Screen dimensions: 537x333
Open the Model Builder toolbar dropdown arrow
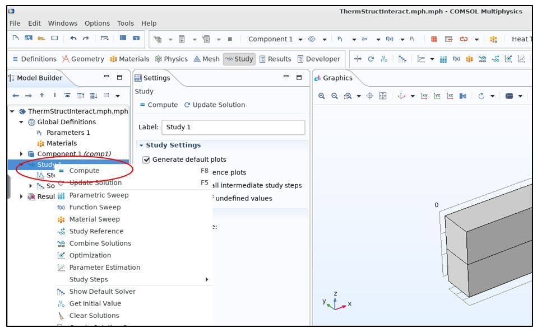pyautogui.click(x=118, y=96)
